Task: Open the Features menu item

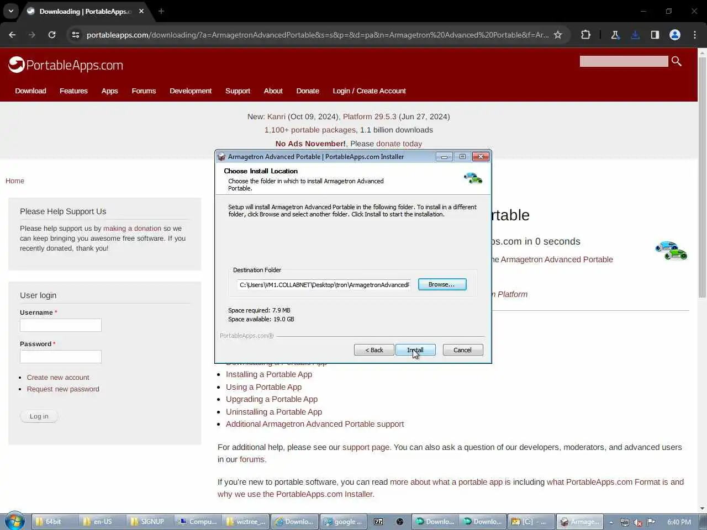Action: point(73,91)
